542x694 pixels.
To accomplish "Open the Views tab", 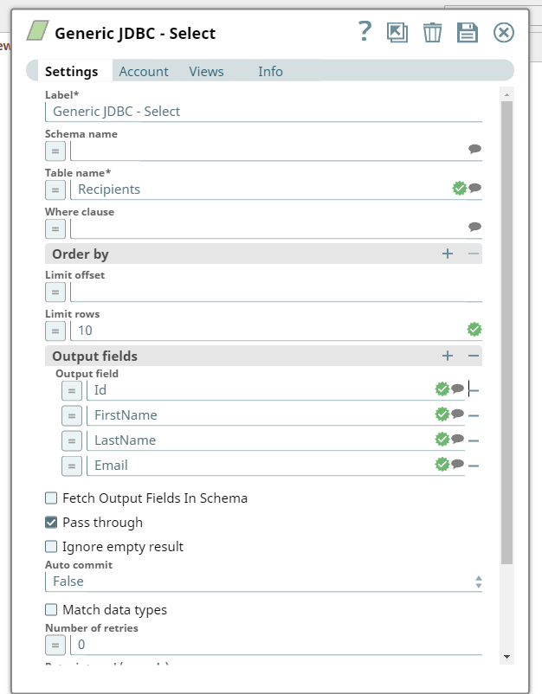I will [206, 72].
